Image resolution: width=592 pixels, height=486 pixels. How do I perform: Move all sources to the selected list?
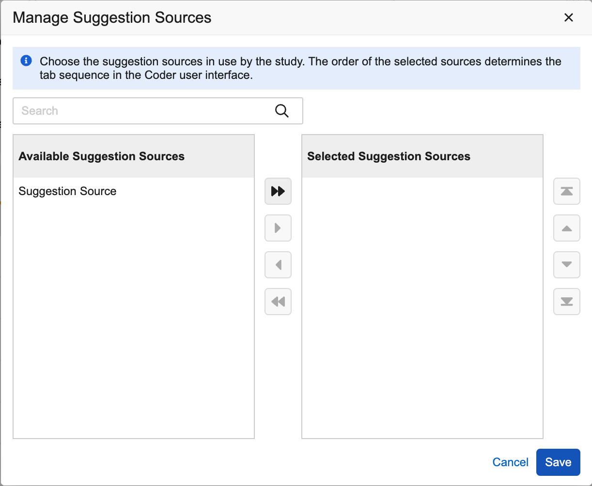click(x=278, y=191)
